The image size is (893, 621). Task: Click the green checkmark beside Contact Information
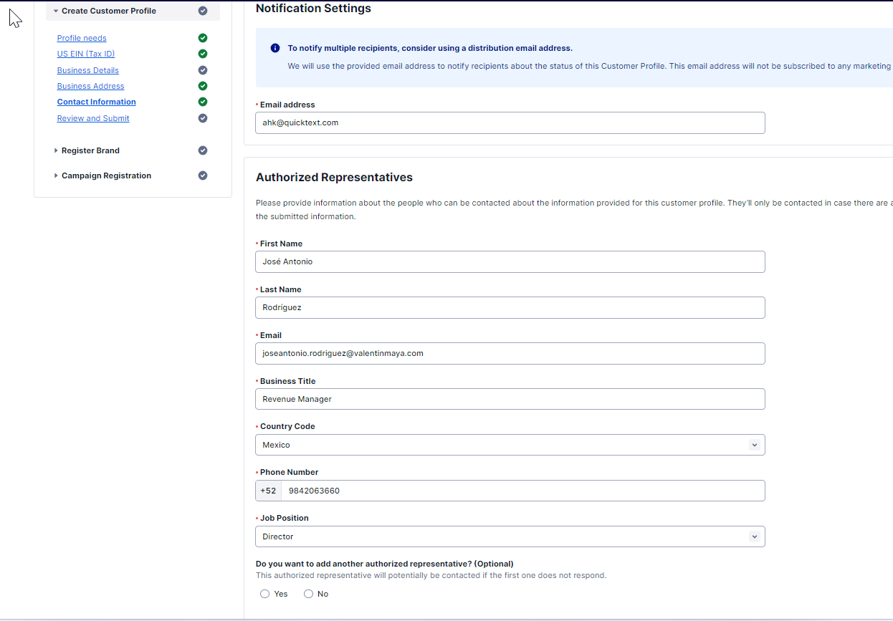click(x=203, y=102)
